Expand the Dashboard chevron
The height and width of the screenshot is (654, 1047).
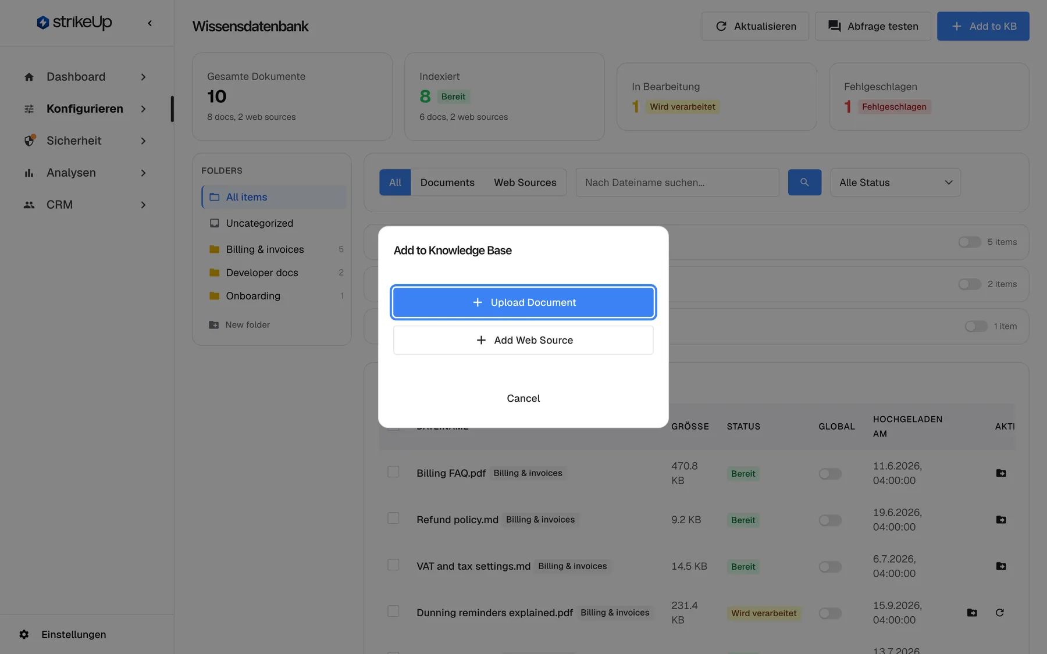pos(143,77)
